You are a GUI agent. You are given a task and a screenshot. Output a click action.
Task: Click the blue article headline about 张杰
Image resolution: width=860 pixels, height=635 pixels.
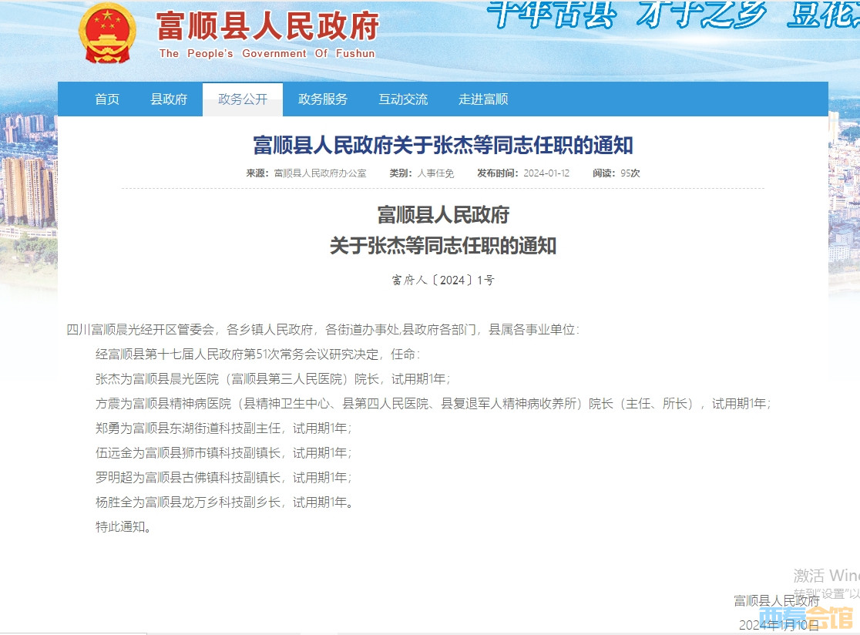coord(443,145)
